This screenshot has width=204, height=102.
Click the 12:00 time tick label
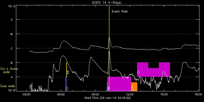[x=130, y=94]
